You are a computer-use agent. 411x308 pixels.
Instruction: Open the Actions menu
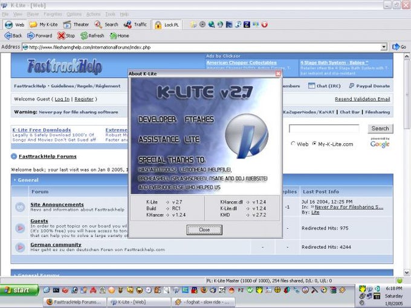(x=93, y=14)
